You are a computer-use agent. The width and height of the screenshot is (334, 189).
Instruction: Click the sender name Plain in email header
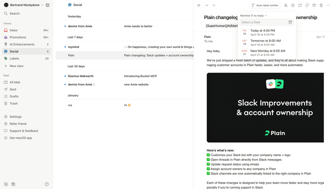[x=207, y=37]
